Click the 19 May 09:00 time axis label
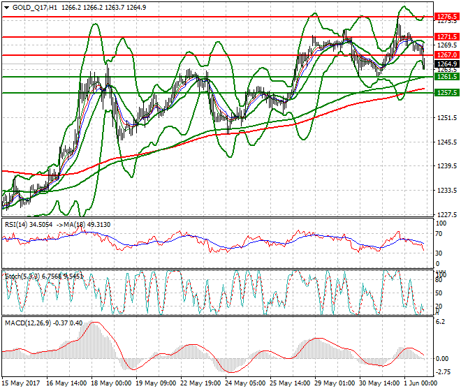The height and width of the screenshot is (391, 461). (x=156, y=383)
